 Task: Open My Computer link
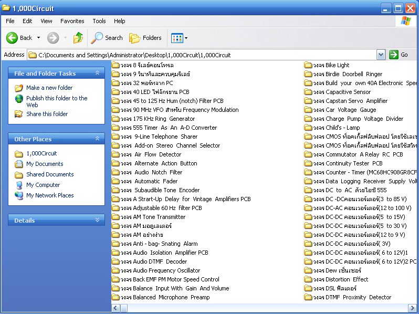(x=43, y=185)
